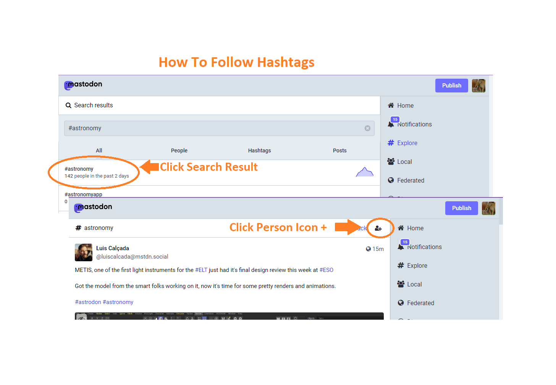Click the globe visibility icon beside 15m
The height and width of the screenshot is (385, 556).
[368, 249]
